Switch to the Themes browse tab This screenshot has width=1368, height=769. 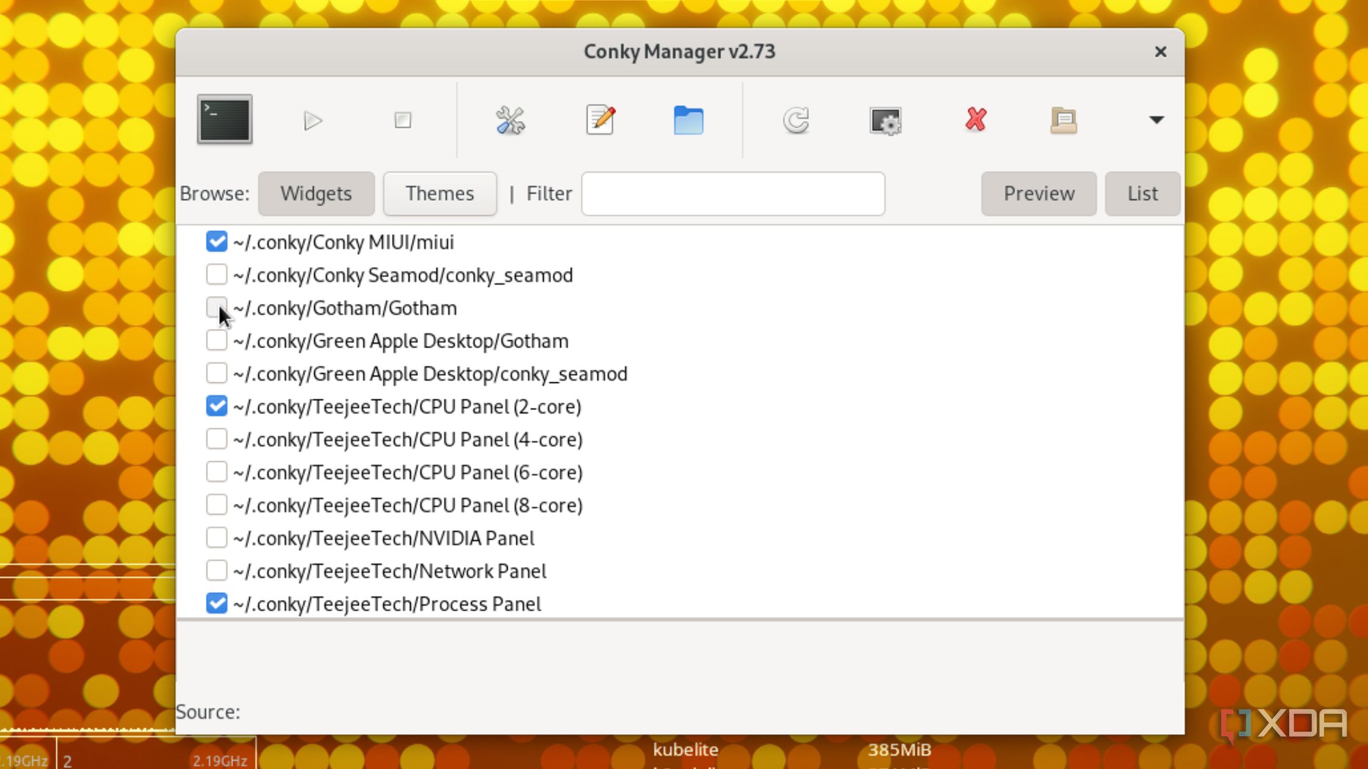click(x=440, y=193)
